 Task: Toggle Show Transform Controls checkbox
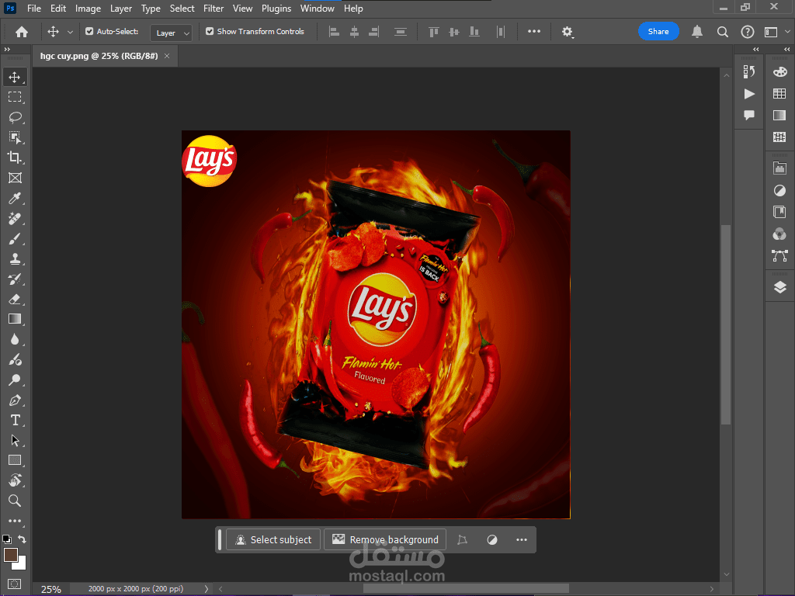click(210, 31)
